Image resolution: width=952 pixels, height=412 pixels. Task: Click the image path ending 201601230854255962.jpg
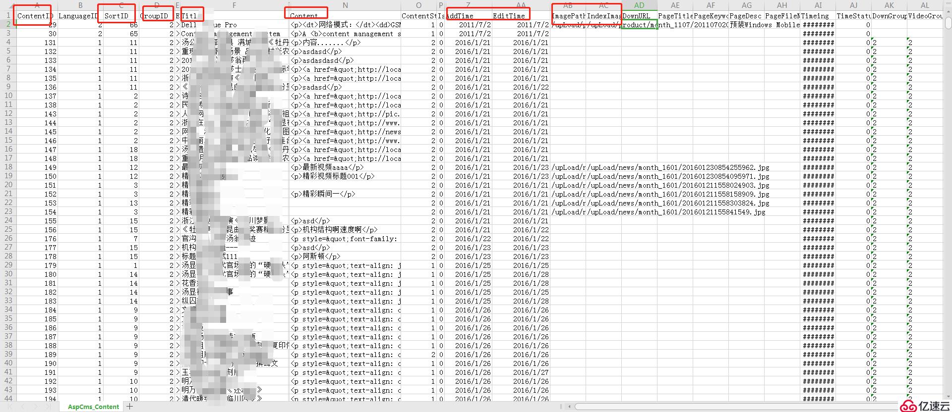[678, 167]
